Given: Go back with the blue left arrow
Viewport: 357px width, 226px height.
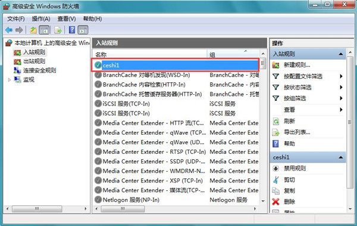Looking at the screenshot, I should tap(9, 30).
